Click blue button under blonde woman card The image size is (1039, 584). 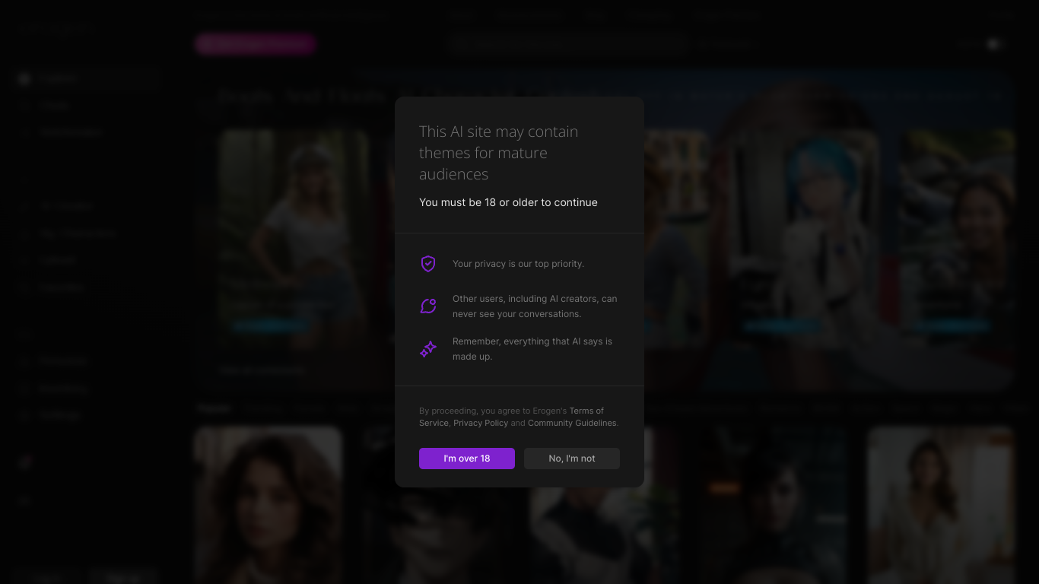[270, 325]
